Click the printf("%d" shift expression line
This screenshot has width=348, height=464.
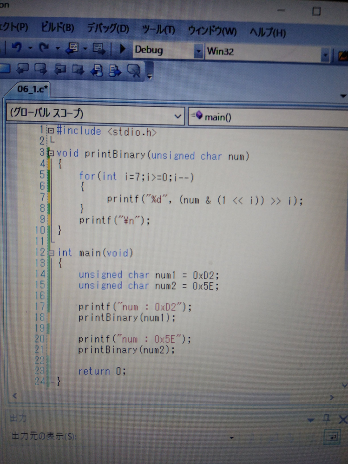pyautogui.click(x=205, y=200)
